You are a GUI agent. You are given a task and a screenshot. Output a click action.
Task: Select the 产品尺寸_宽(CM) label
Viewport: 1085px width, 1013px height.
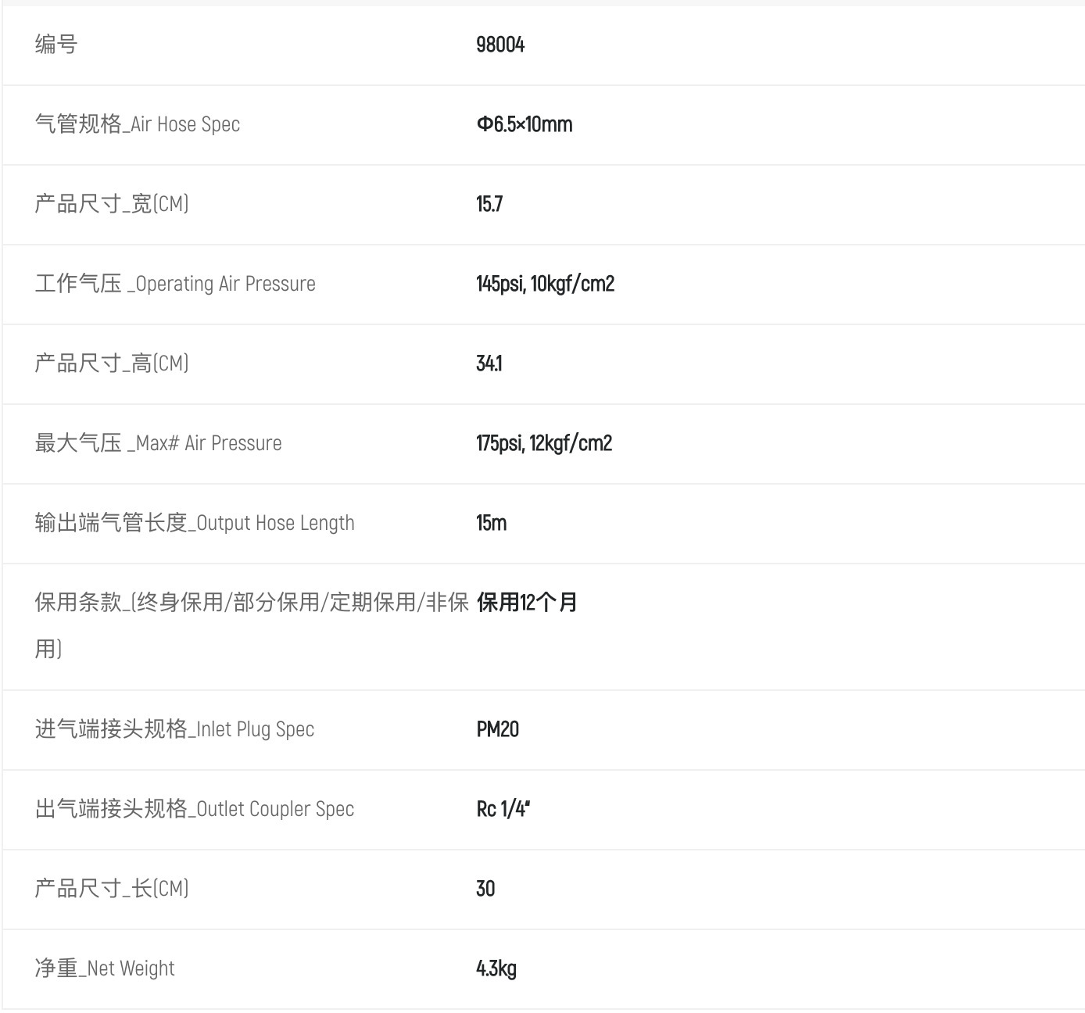(x=112, y=204)
